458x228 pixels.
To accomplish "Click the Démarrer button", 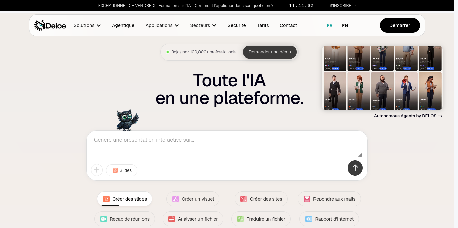I will [x=400, y=25].
